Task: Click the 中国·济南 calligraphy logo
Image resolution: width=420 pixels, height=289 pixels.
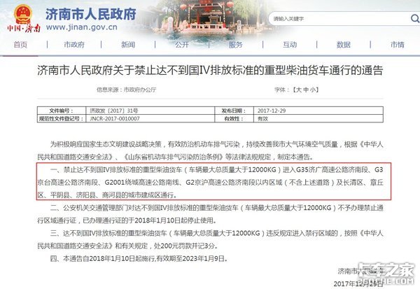Action: click(x=22, y=30)
